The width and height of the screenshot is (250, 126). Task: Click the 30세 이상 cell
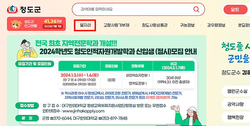point(173,80)
